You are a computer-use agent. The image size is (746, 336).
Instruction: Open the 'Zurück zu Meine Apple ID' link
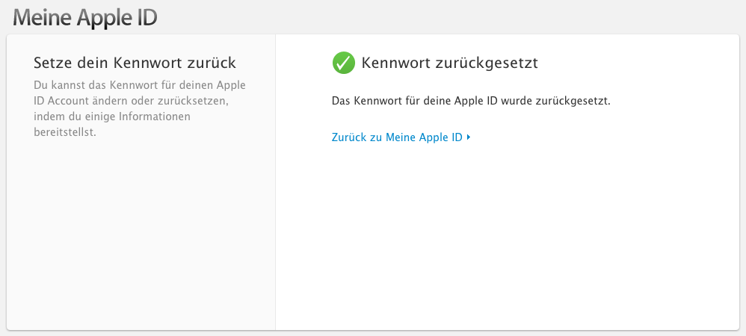coord(401,137)
